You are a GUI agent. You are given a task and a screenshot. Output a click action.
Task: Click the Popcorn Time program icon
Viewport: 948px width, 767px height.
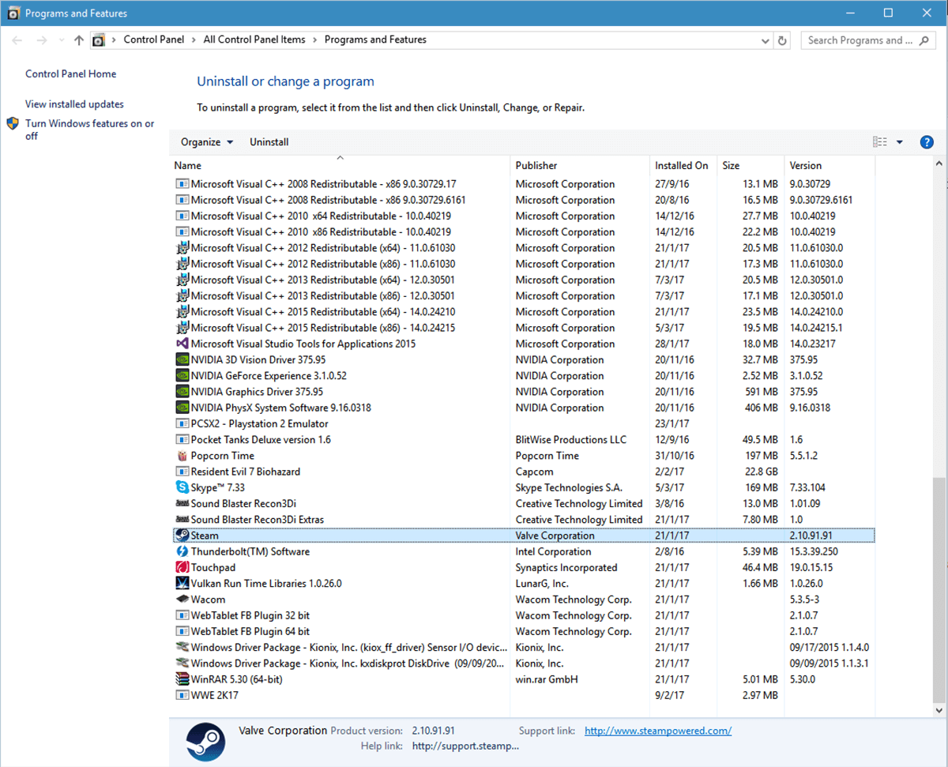(182, 456)
